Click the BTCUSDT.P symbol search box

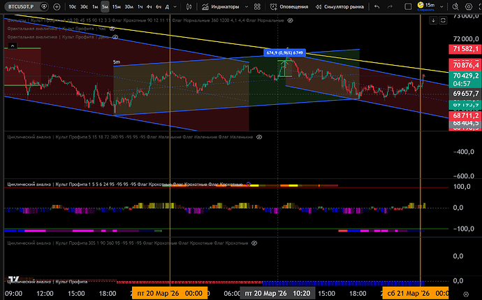point(20,6)
